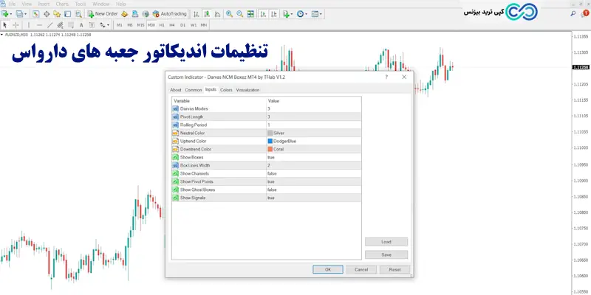This screenshot has width=591, height=295.
Task: Open the File menu
Action: (12, 4)
